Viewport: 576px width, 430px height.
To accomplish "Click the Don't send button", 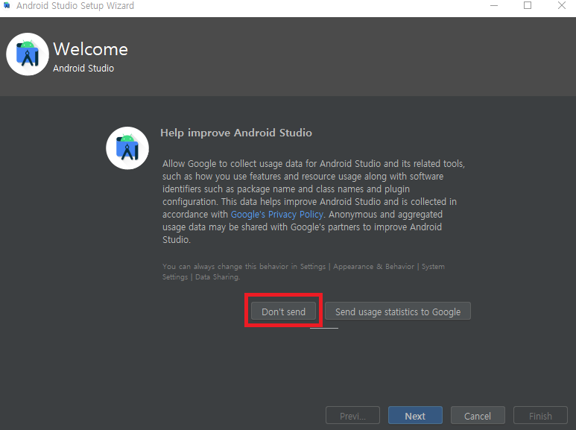I will click(x=283, y=312).
